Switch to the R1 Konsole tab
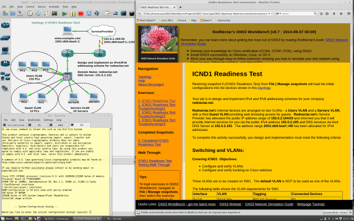This screenshot has width=354, height=221. point(37,125)
